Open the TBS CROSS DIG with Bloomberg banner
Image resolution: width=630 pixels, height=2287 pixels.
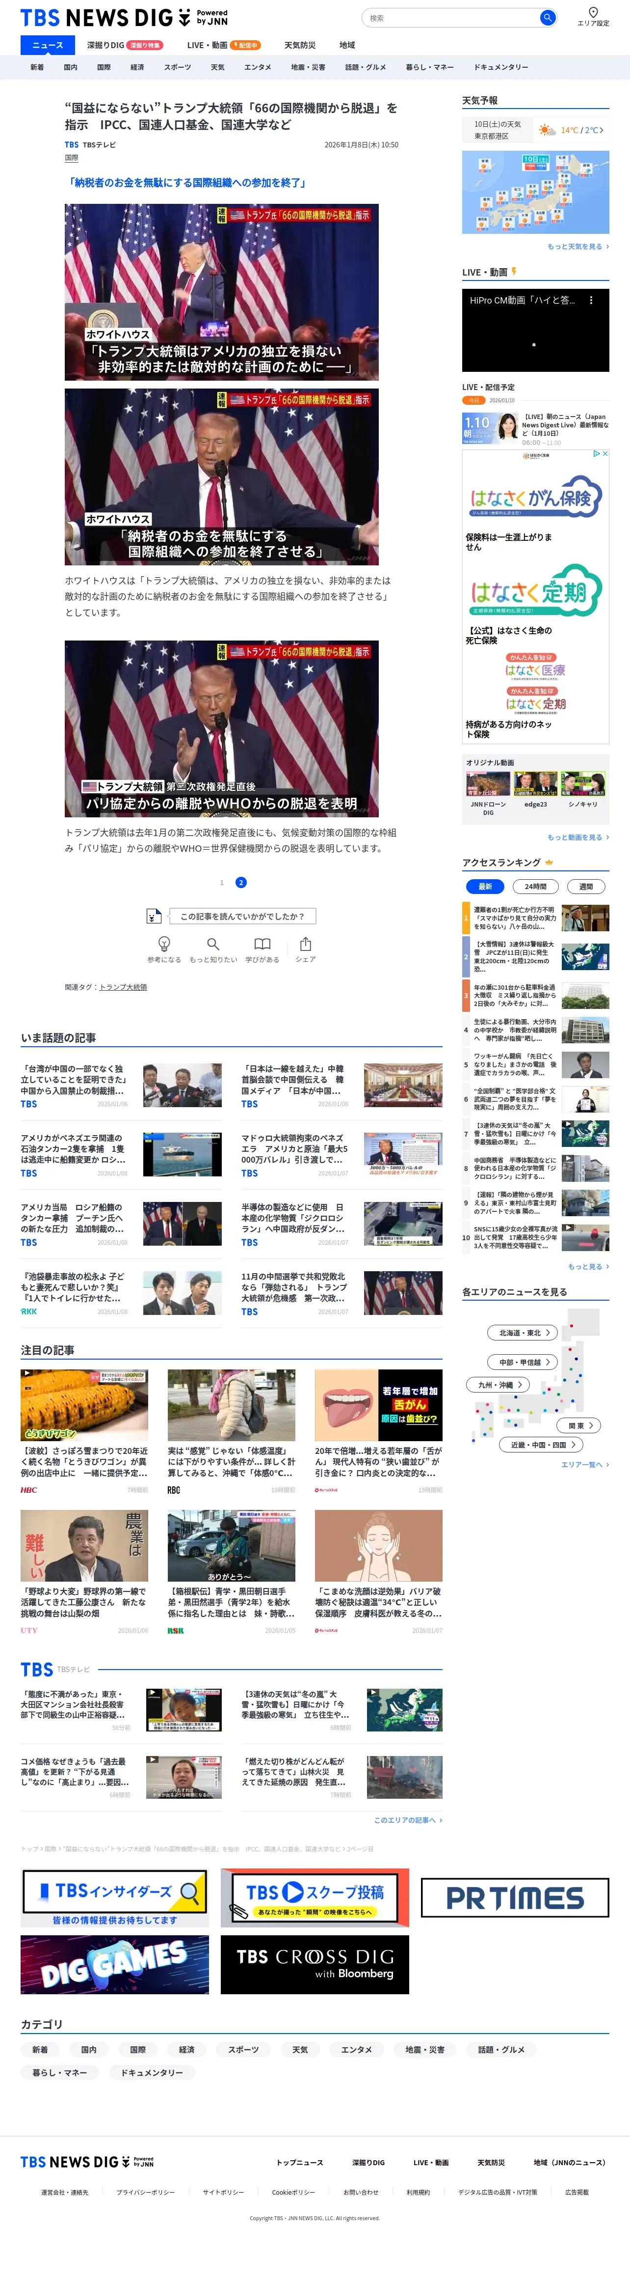314,1965
